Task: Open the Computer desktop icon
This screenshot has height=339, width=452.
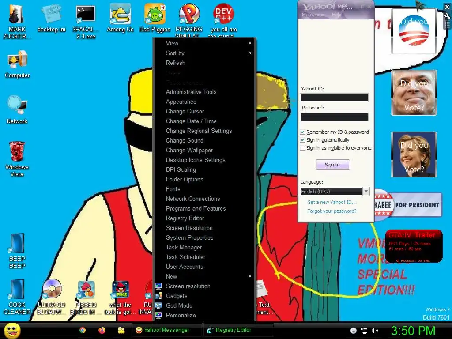Action: pos(17,64)
